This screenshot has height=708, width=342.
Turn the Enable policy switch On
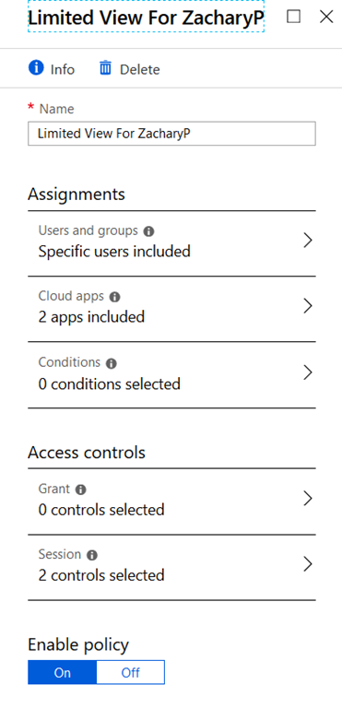tap(63, 672)
